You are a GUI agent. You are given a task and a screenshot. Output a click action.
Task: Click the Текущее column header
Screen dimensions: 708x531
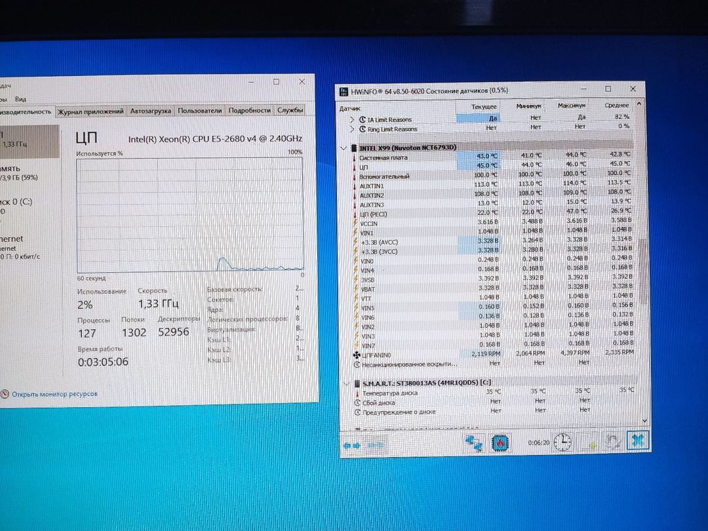point(484,107)
